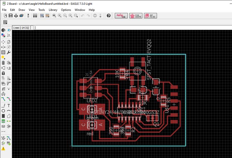Select the Move tool
232x158 pixels.
3,42
